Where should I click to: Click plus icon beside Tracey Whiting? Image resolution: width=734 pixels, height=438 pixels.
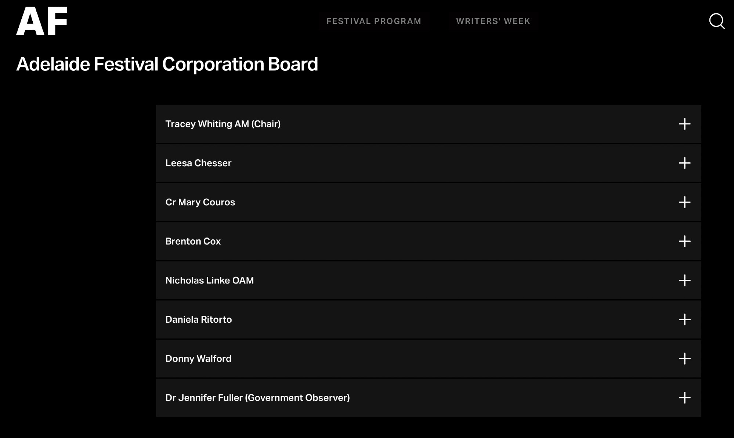pos(684,124)
